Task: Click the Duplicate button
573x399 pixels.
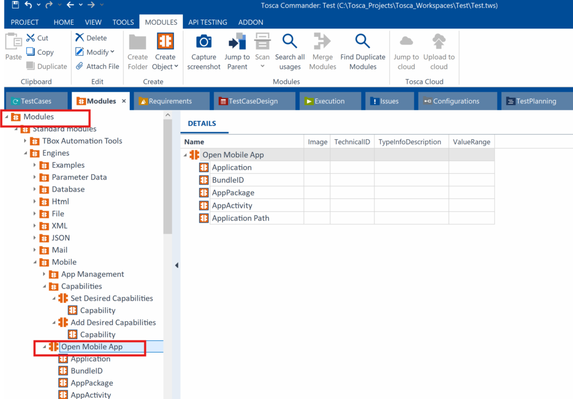Action: [x=47, y=66]
